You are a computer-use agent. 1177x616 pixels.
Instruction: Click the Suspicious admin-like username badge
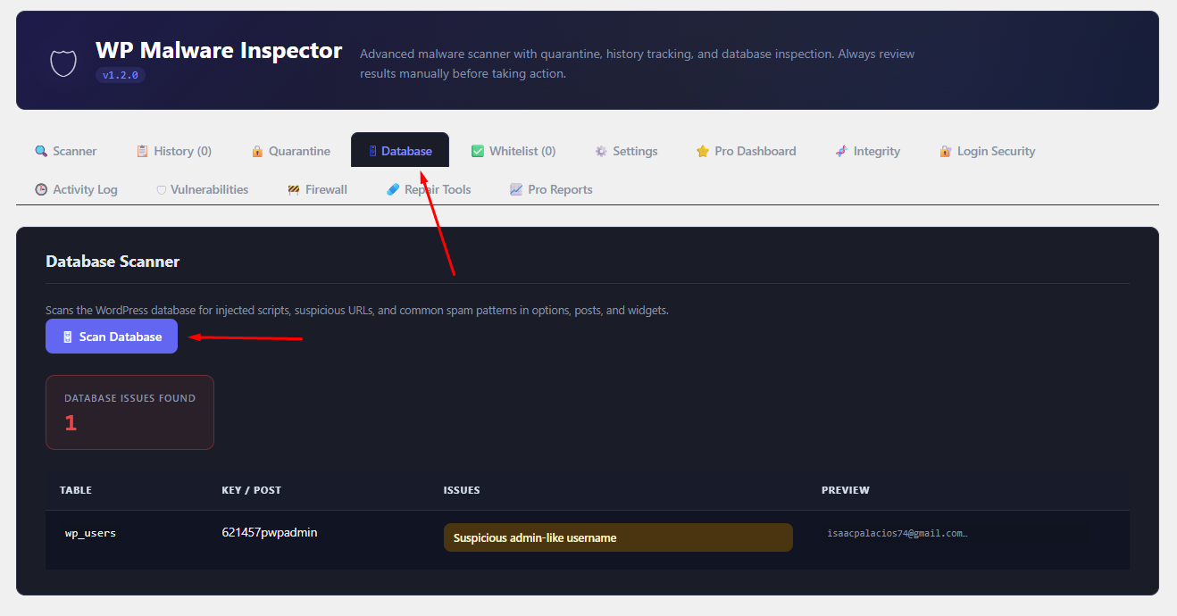coord(618,537)
